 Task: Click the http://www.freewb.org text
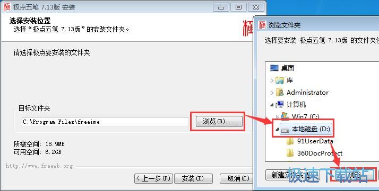pyautogui.click(x=39, y=166)
